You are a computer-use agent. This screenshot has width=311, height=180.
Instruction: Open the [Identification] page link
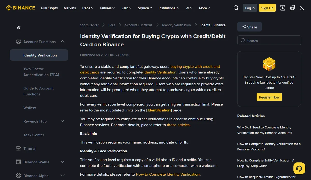pos(159,110)
